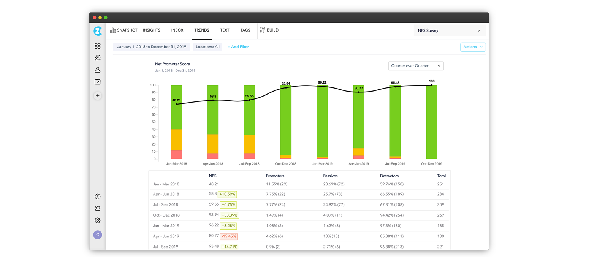Click the +10.59% change badge
The width and height of the screenshot is (589, 266).
[227, 194]
